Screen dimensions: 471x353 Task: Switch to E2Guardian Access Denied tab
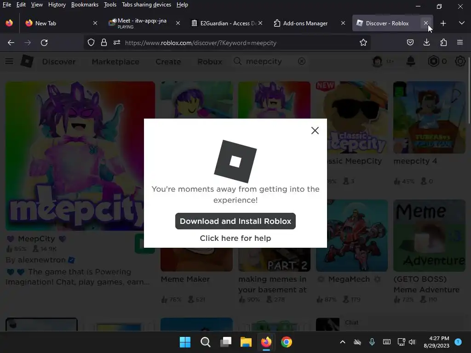point(226,23)
